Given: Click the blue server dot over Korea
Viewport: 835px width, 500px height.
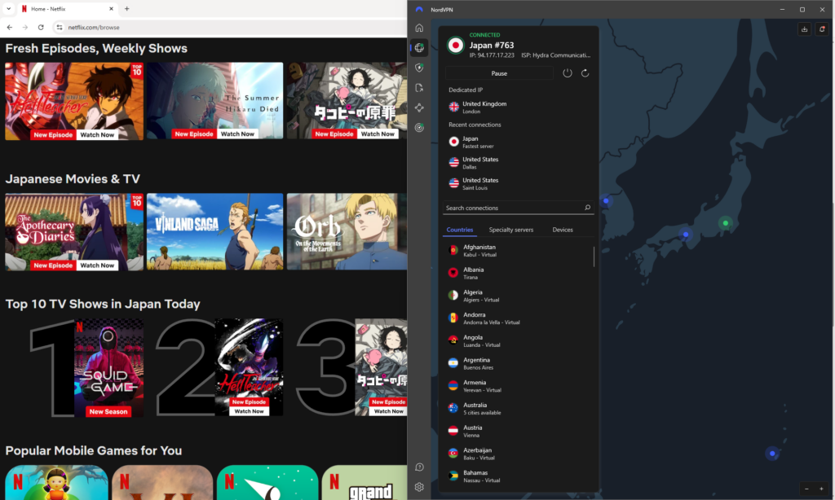Looking at the screenshot, I should pyautogui.click(x=606, y=201).
